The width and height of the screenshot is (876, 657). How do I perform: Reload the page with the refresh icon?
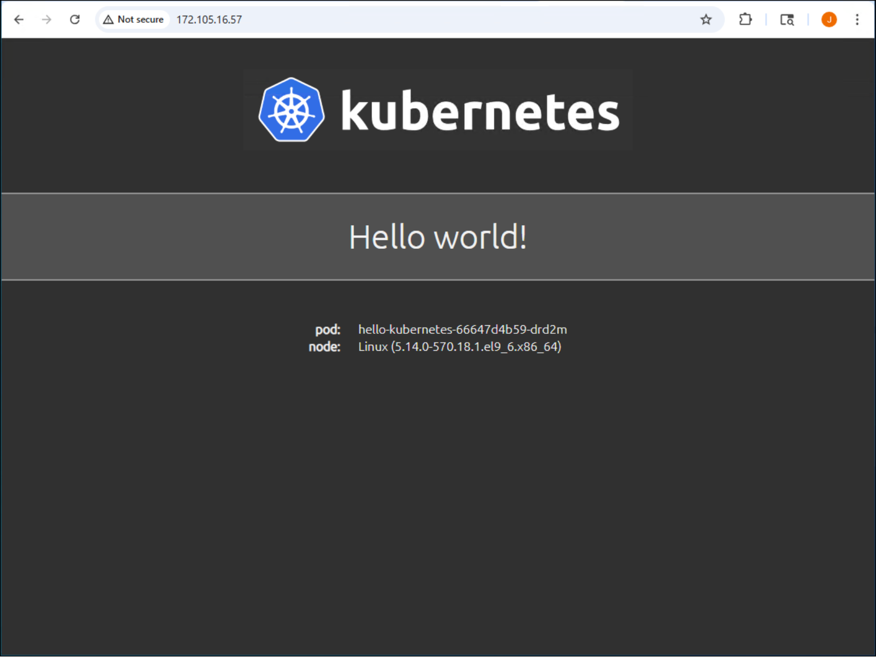[x=75, y=20]
